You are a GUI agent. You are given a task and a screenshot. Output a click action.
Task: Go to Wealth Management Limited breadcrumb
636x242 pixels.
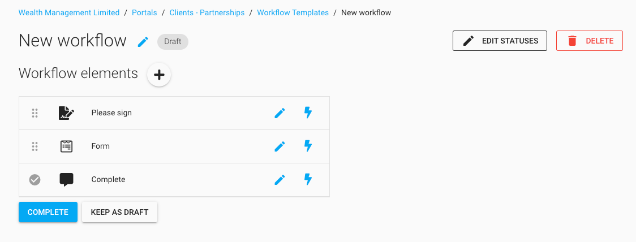coord(69,12)
